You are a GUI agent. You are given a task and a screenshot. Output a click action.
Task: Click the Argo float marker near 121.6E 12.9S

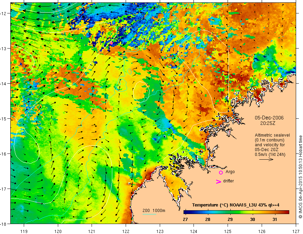(x=111, y=43)
